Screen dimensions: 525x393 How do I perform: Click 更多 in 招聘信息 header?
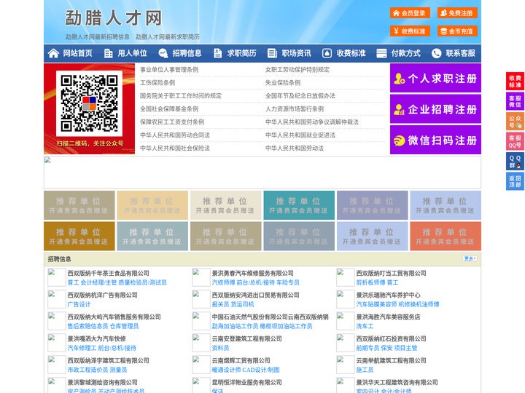[x=470, y=258]
